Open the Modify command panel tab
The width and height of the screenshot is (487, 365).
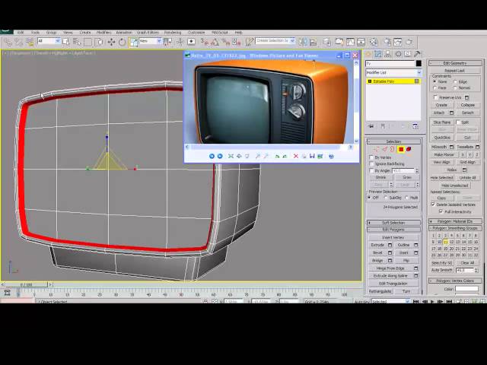click(378, 54)
